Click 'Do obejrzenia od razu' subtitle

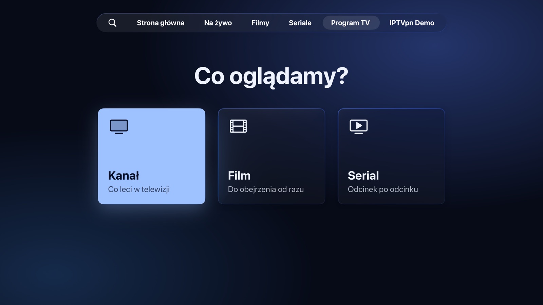(266, 189)
